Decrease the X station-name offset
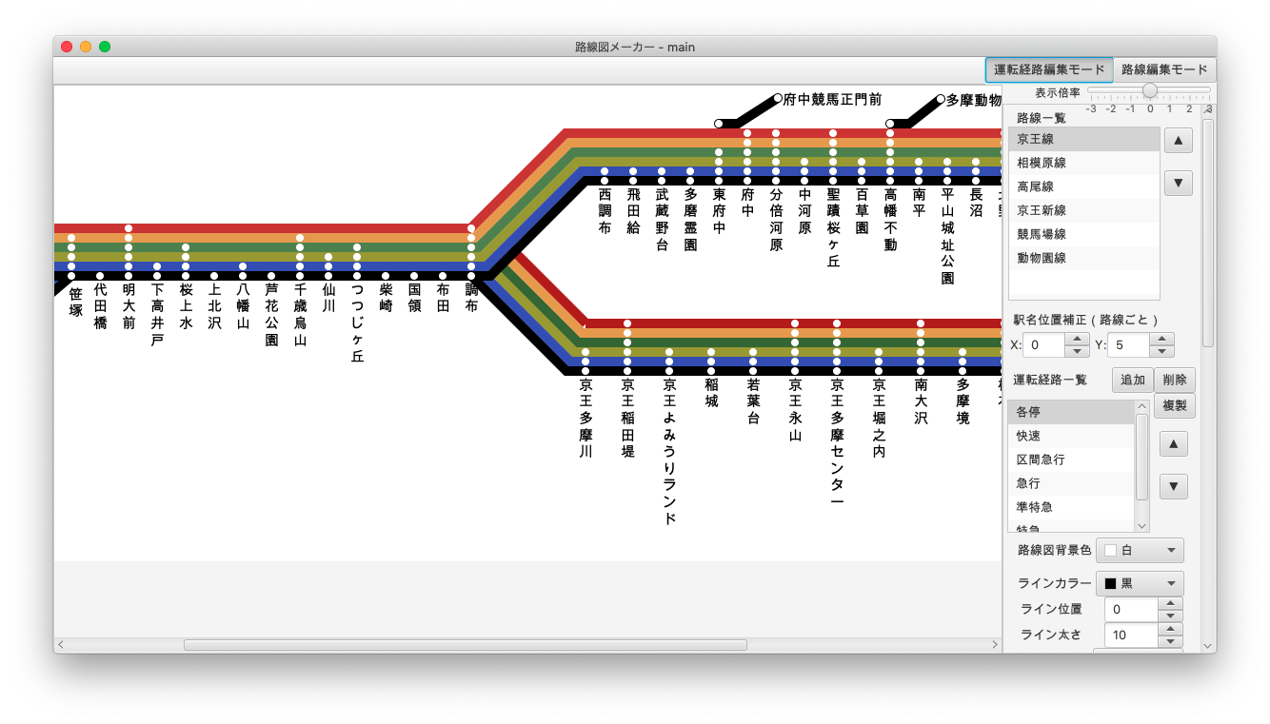 pos(1077,350)
